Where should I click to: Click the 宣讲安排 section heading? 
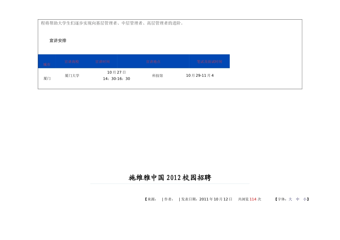[x=58, y=40]
